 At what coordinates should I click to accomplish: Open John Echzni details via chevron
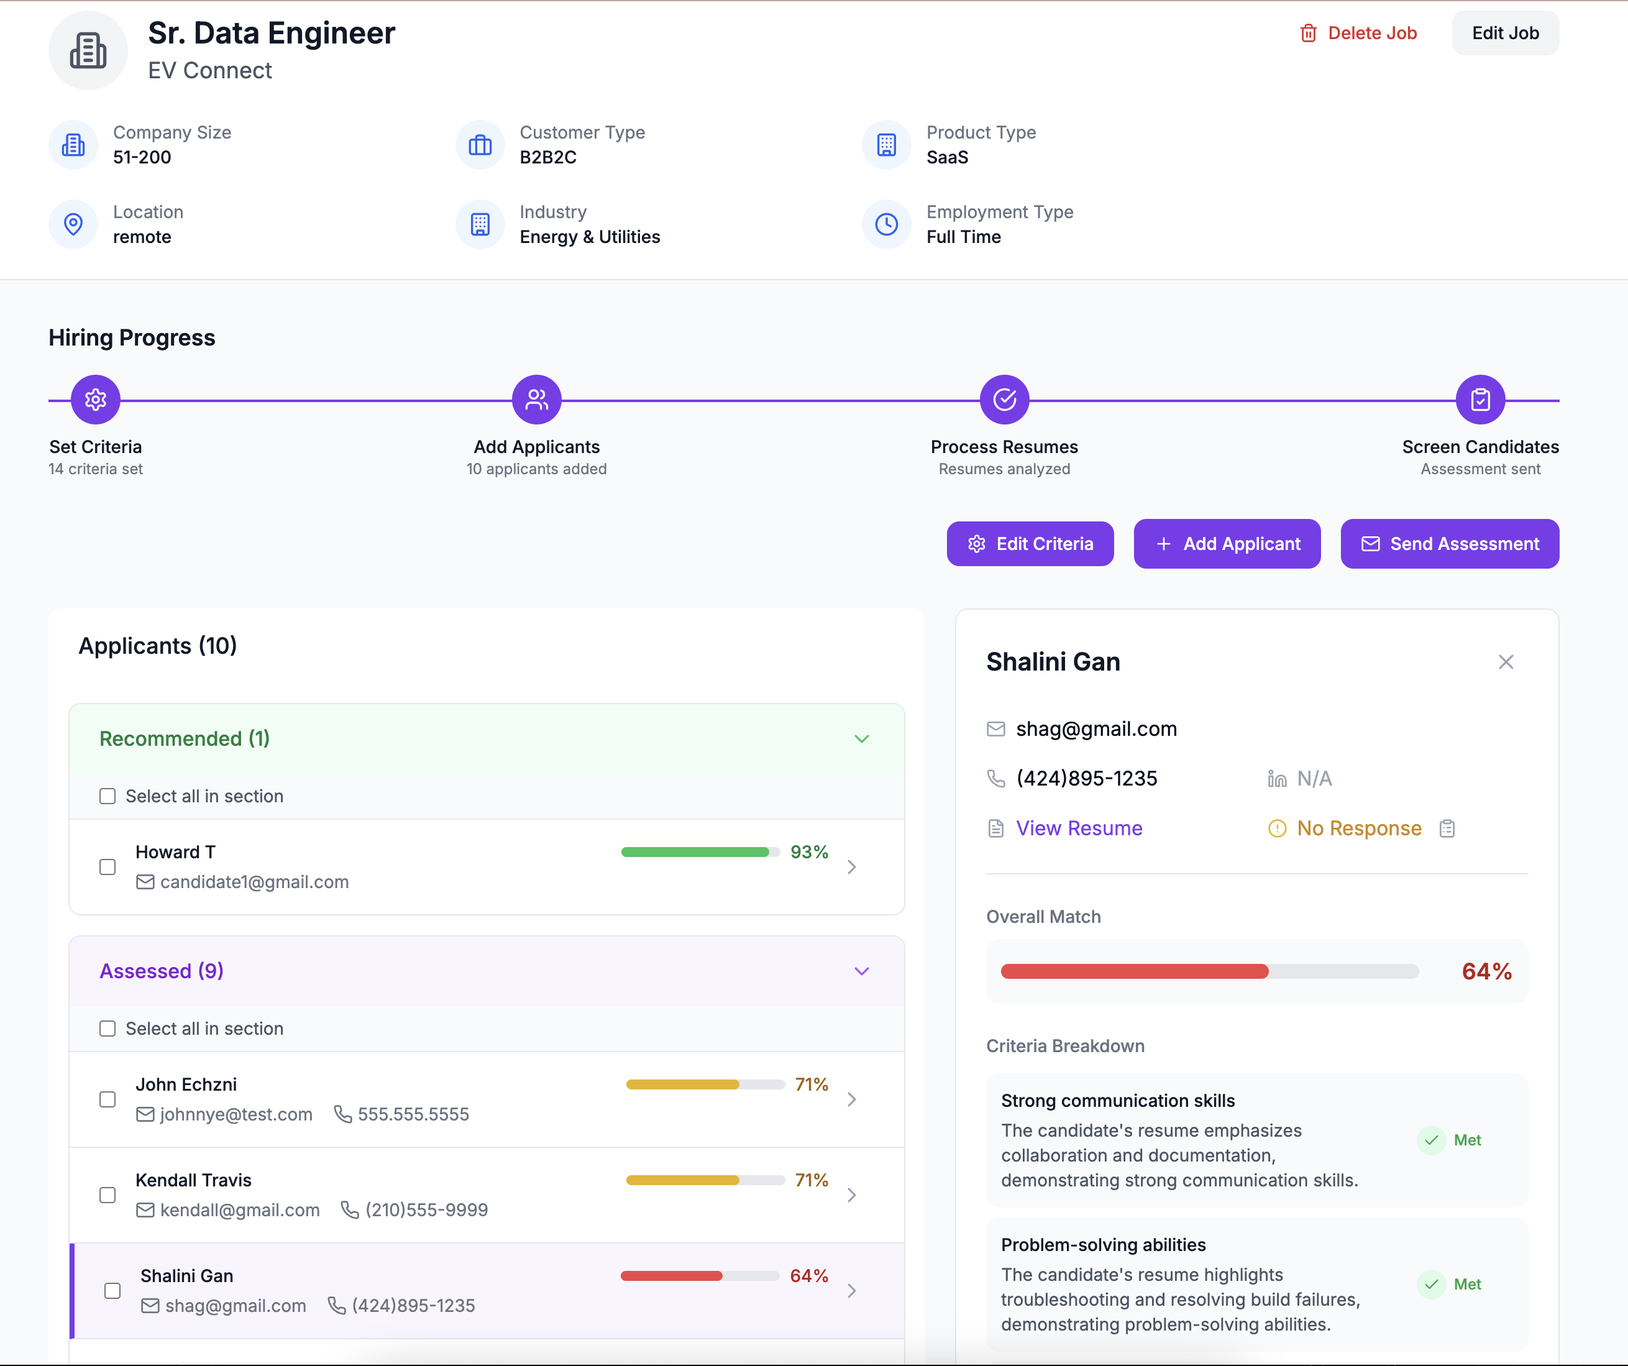851,1099
